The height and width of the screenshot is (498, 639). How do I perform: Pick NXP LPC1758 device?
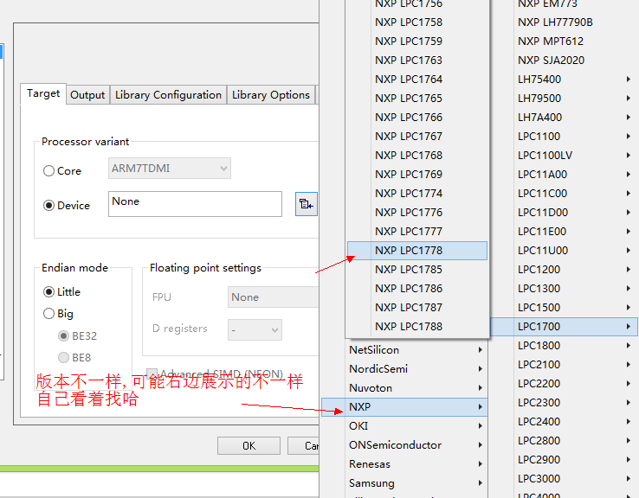point(417,22)
